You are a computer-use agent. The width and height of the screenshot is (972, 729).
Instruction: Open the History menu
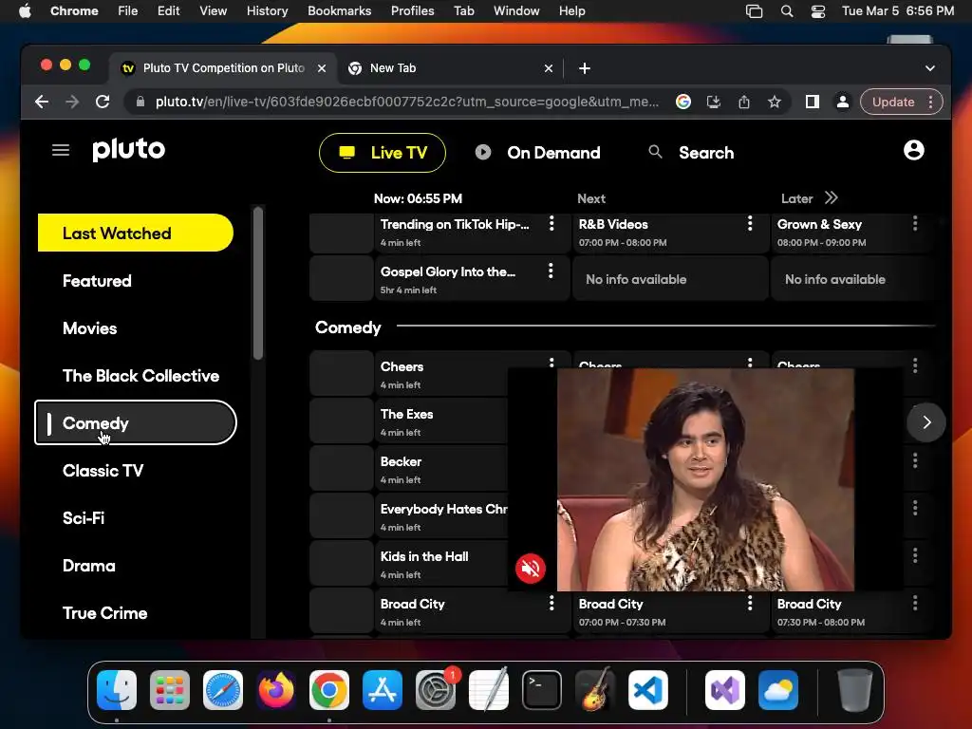click(x=267, y=10)
